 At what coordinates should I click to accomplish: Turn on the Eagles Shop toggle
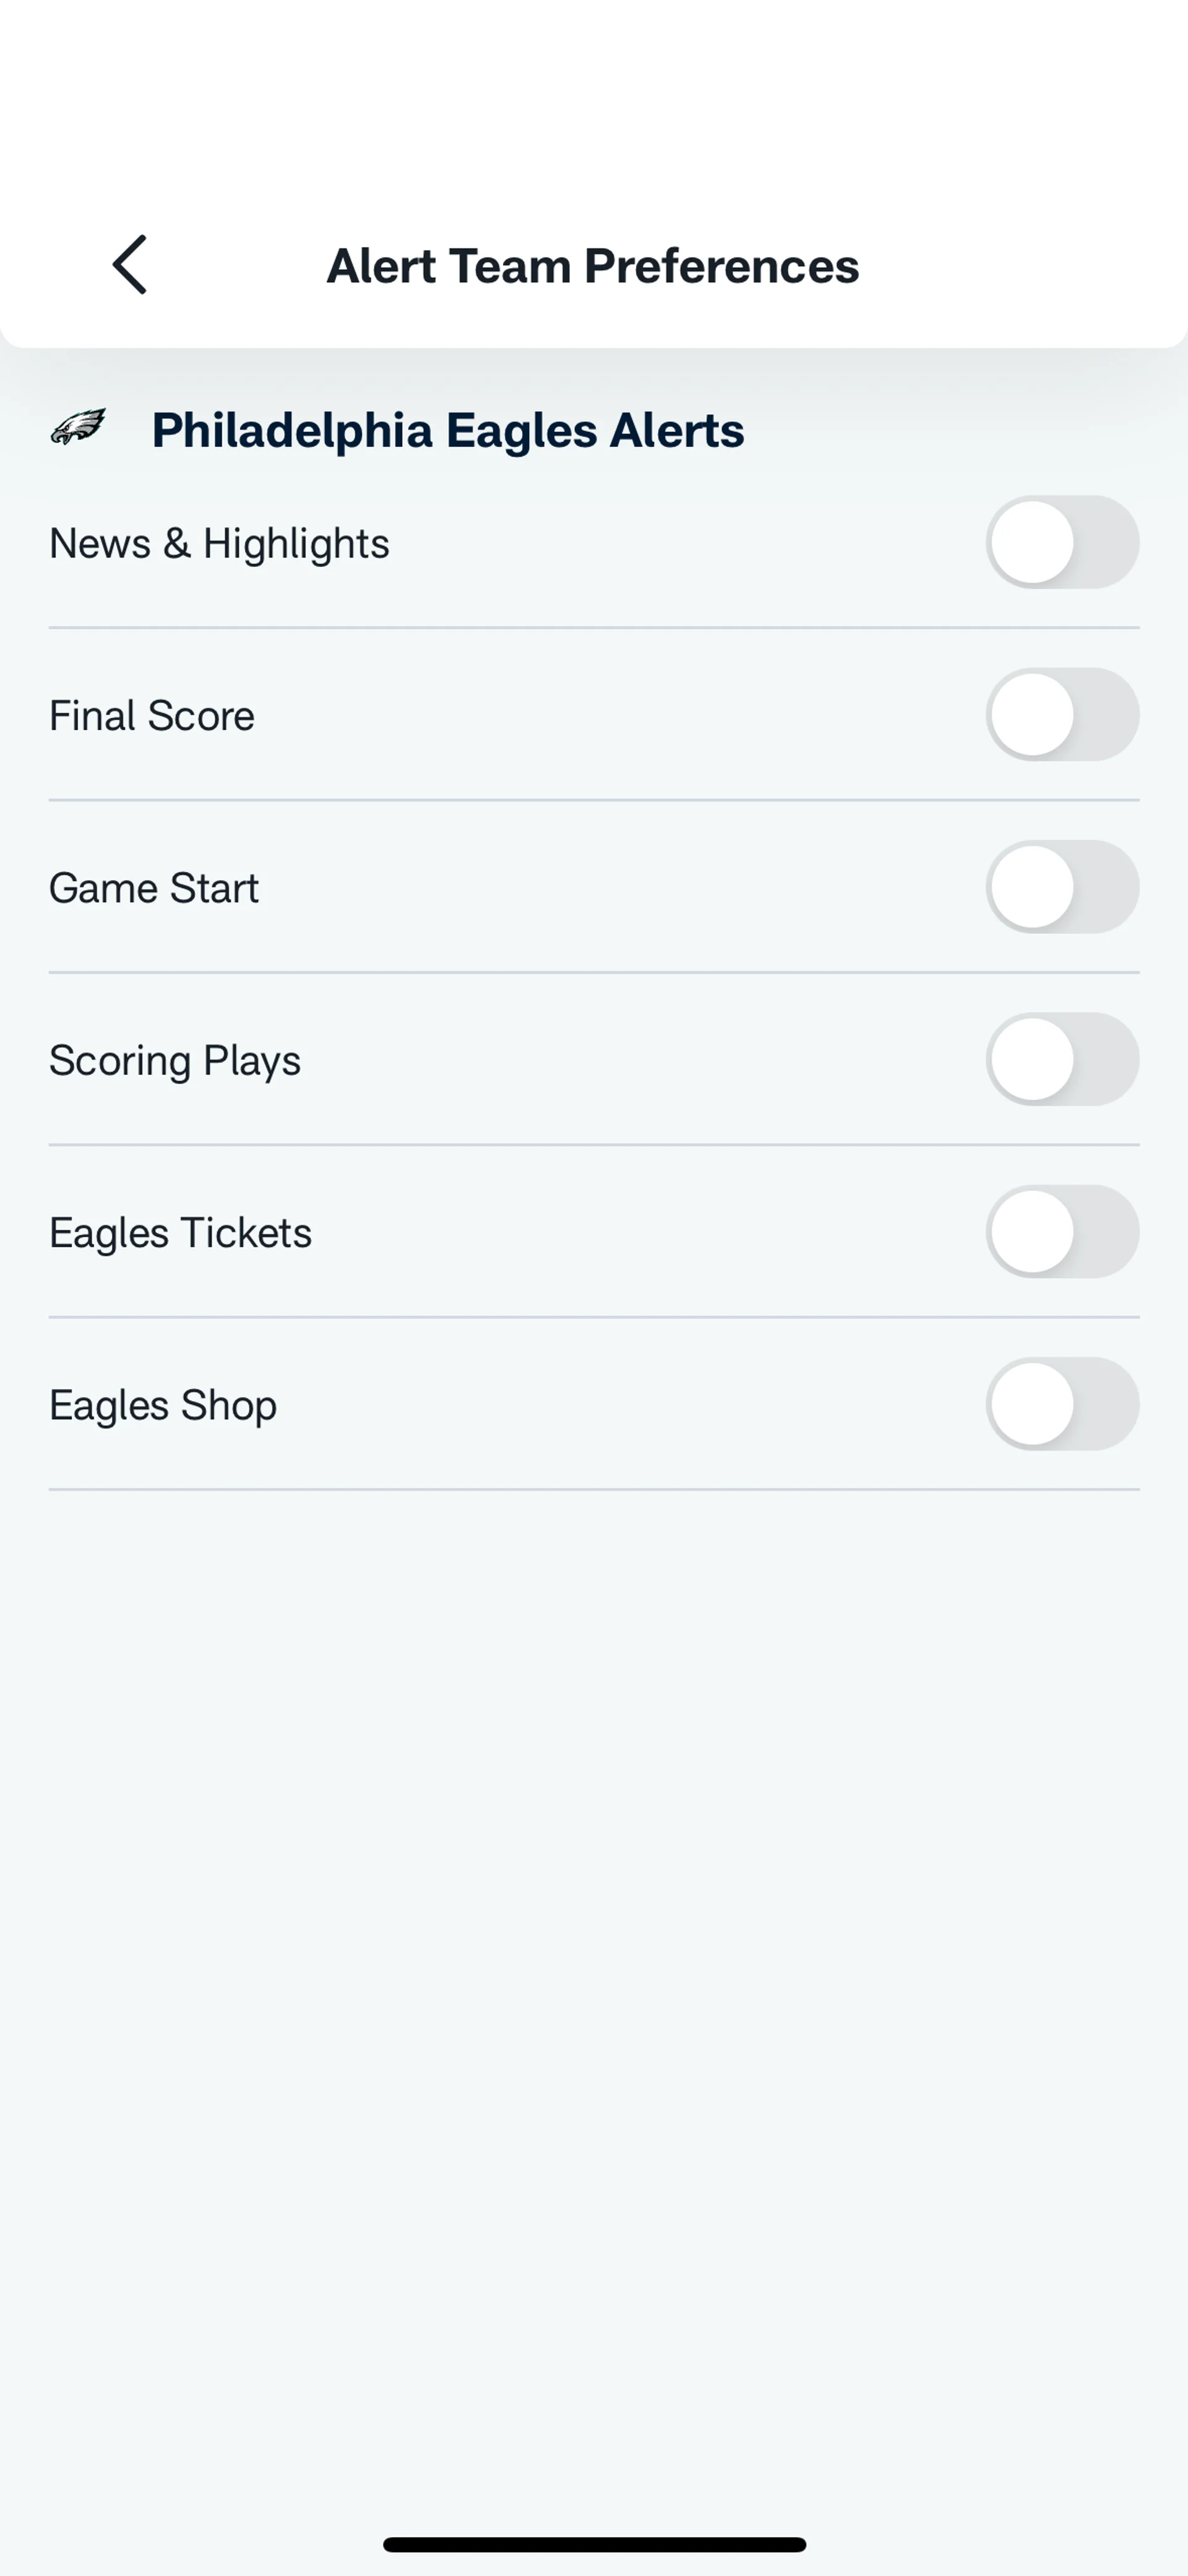1062,1404
